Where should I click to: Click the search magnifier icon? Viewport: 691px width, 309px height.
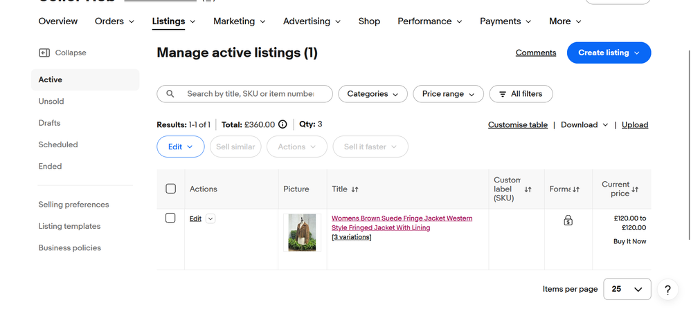(170, 94)
